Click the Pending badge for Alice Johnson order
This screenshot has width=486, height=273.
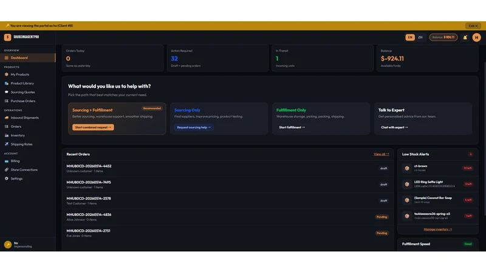382,217
